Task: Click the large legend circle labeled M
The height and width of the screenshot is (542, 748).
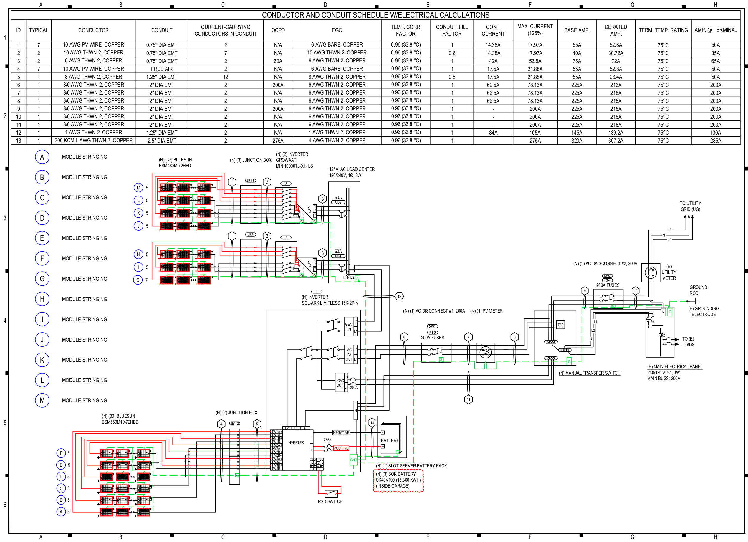Action: 42,400
